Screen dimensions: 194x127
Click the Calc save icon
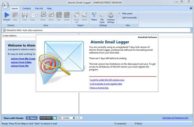coord(59,15)
